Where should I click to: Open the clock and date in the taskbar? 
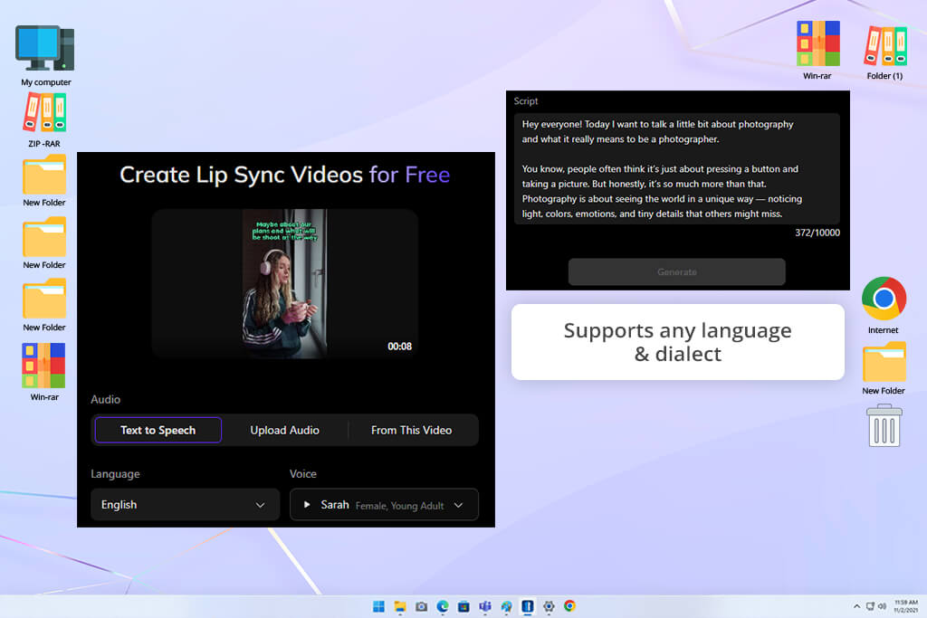pyautogui.click(x=905, y=606)
